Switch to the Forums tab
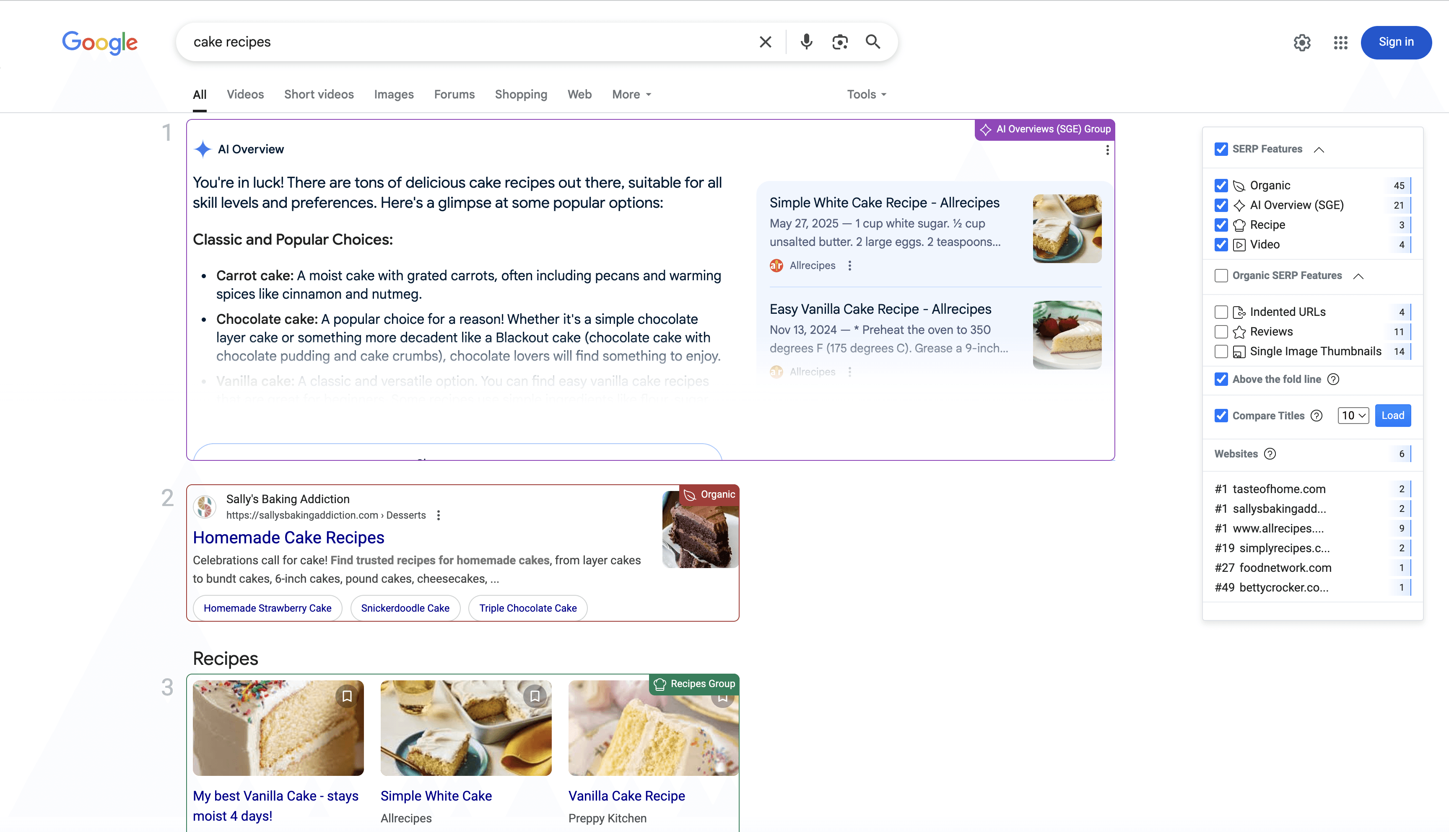The image size is (1449, 832). point(454,94)
